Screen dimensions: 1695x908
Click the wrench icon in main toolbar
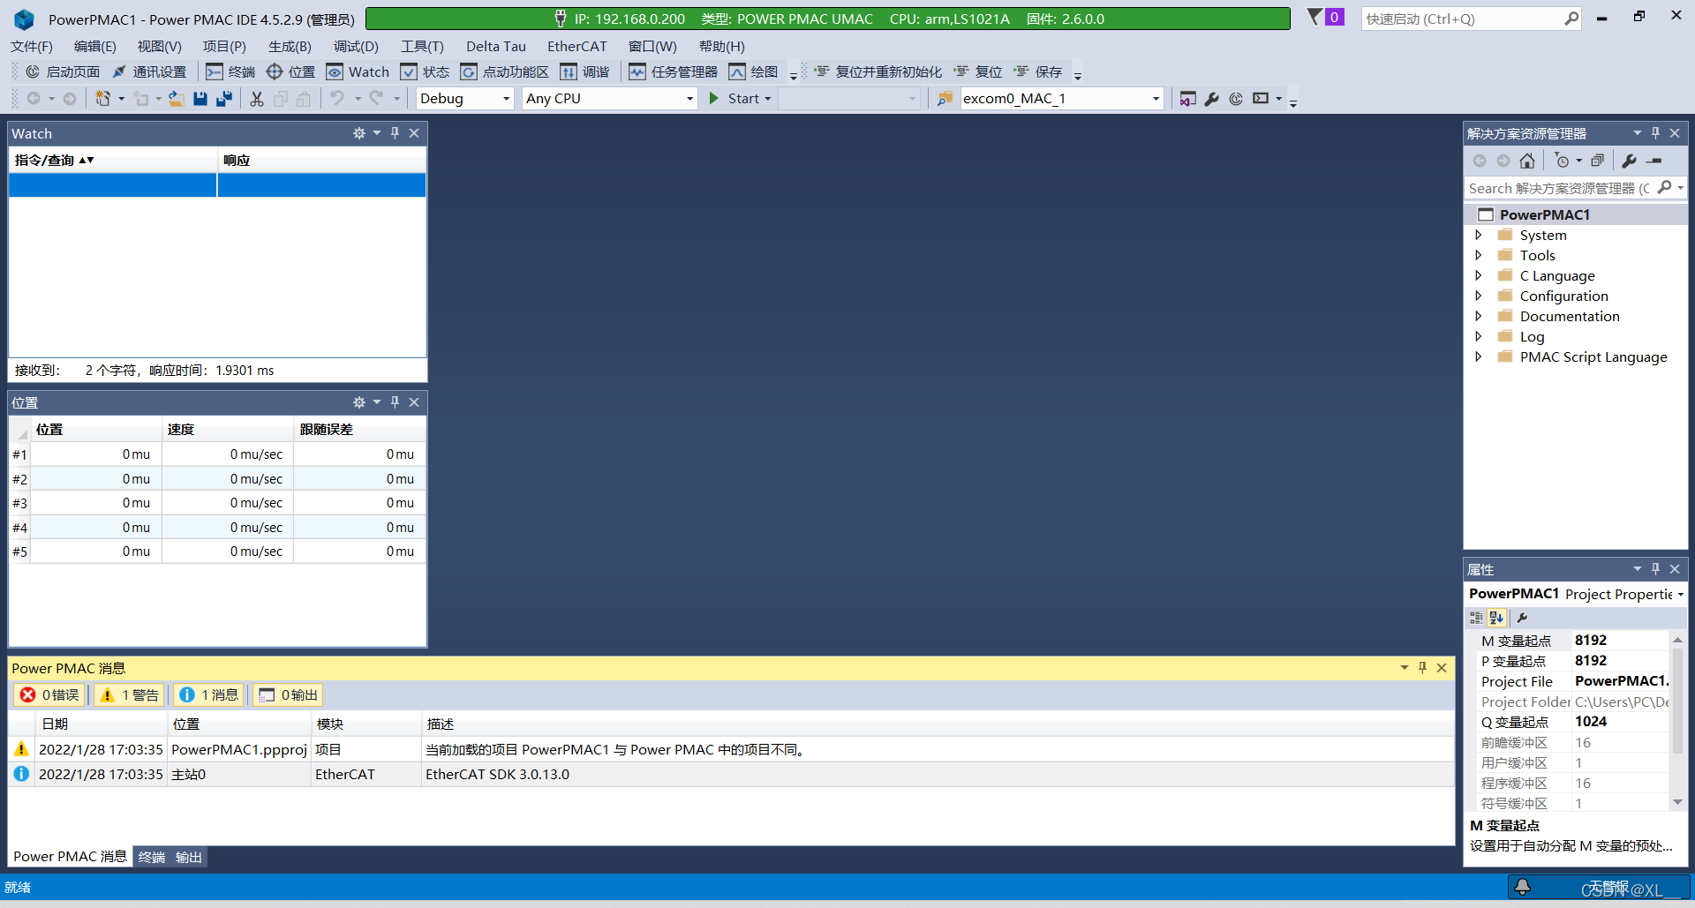1212,99
